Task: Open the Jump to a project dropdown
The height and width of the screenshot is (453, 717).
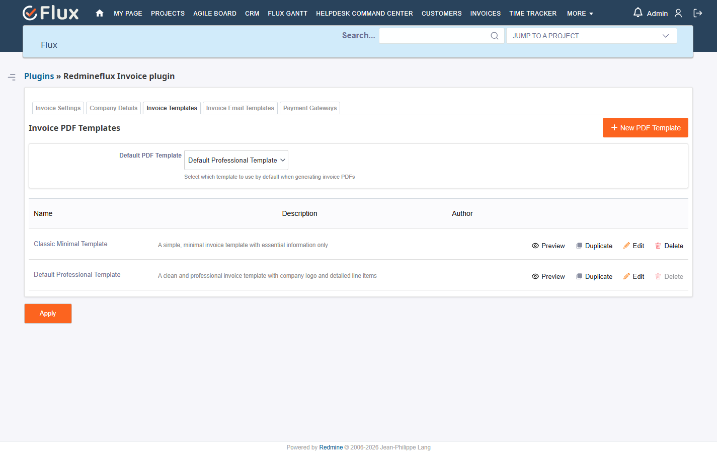Action: (x=591, y=36)
